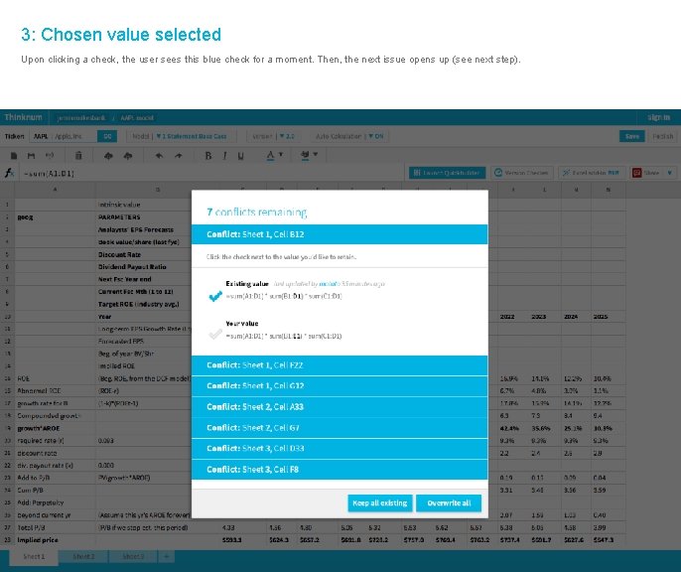681x572 pixels.
Task: Click the AAPL ticker input field
Action: click(63, 136)
